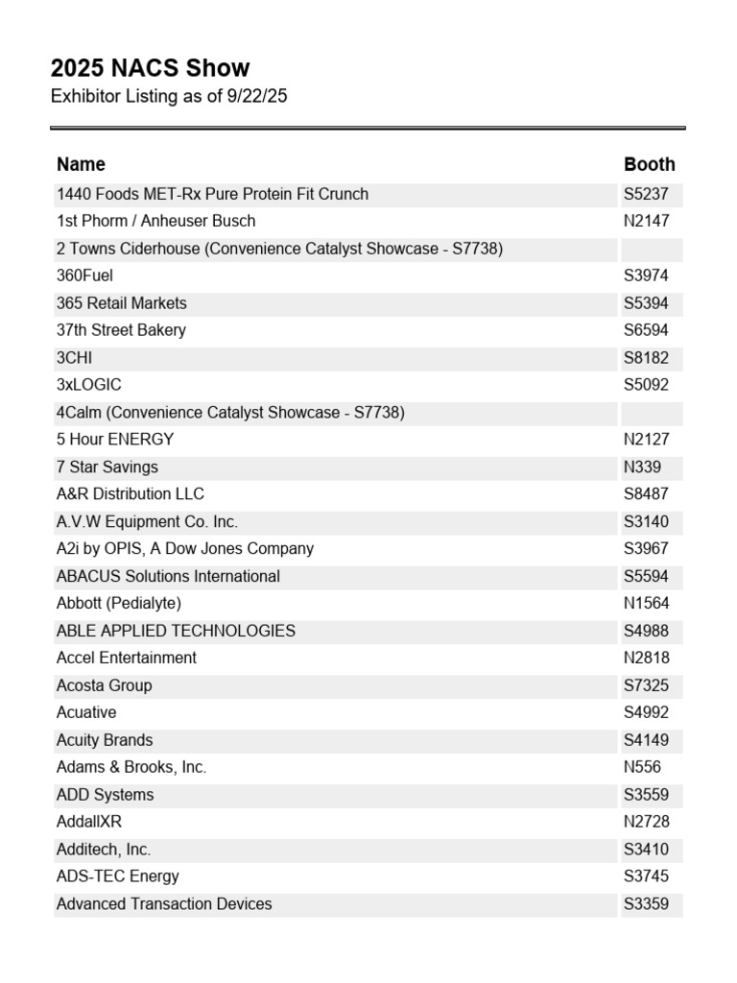Click the 360Fuel exhibitor name
Image resolution: width=737 pixels, height=983 pixels.
click(x=84, y=276)
